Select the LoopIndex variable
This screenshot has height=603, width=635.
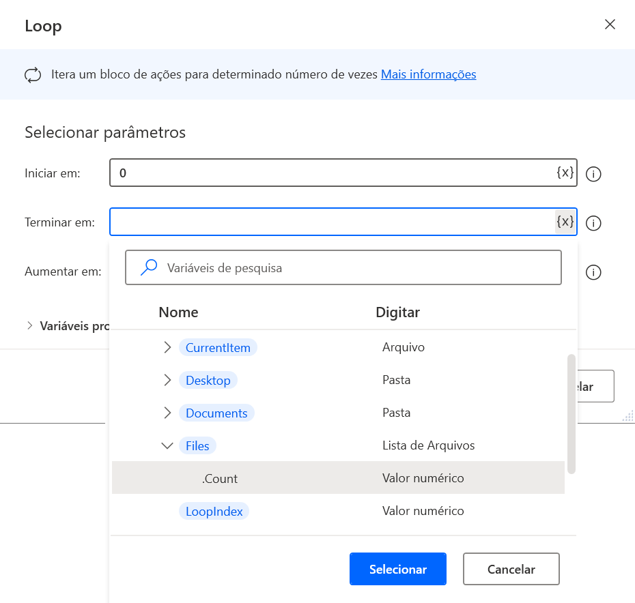(x=214, y=510)
